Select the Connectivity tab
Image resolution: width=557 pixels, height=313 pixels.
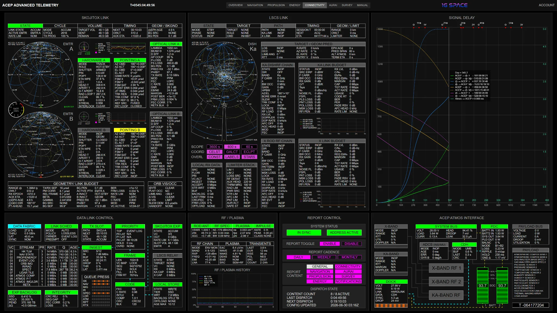coord(315,5)
